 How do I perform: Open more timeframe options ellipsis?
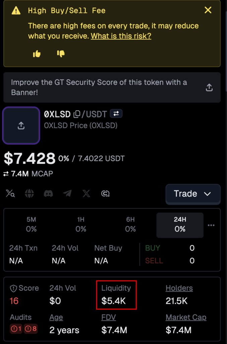click(211, 225)
